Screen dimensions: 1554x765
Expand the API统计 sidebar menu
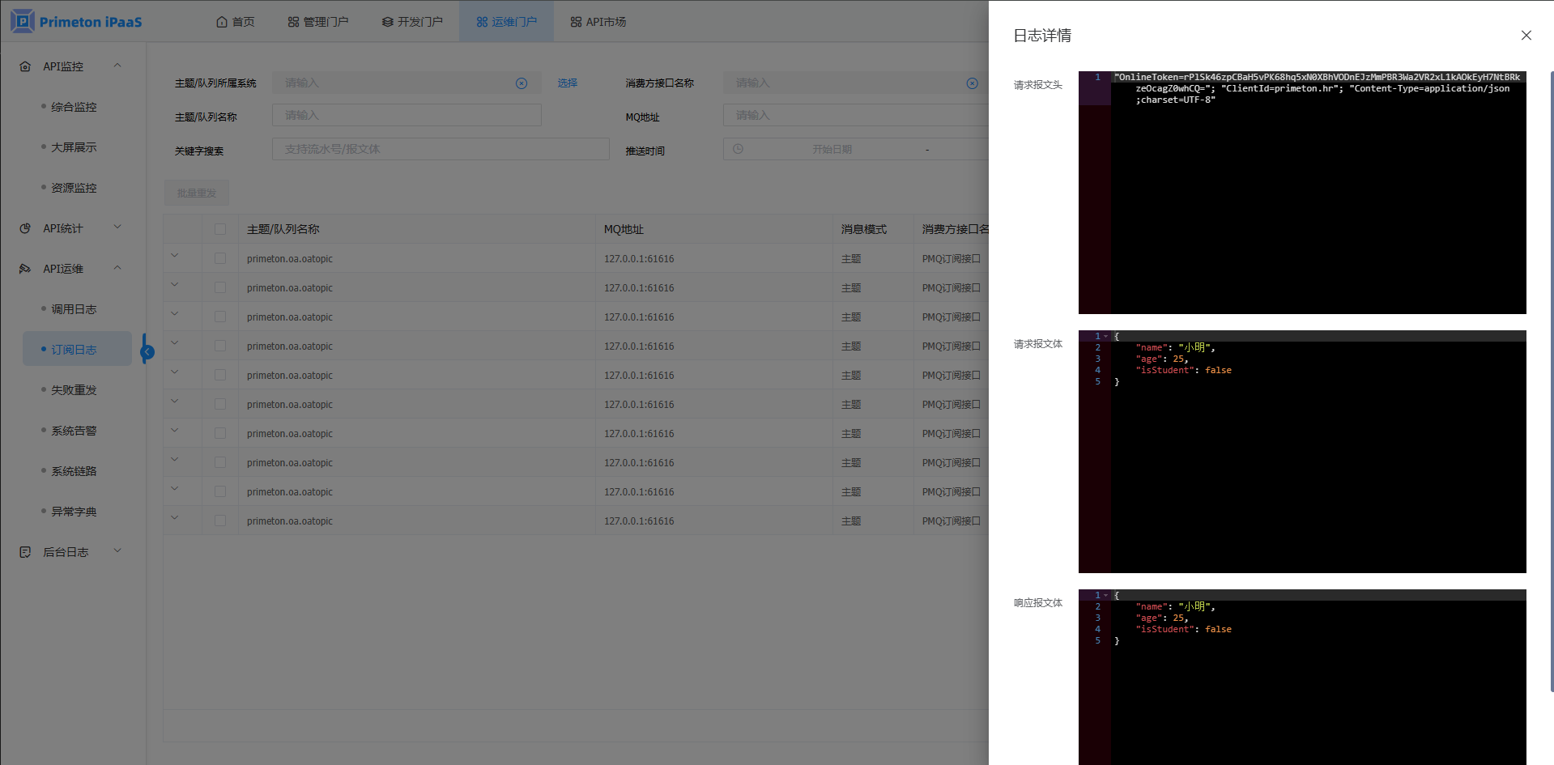pos(117,228)
